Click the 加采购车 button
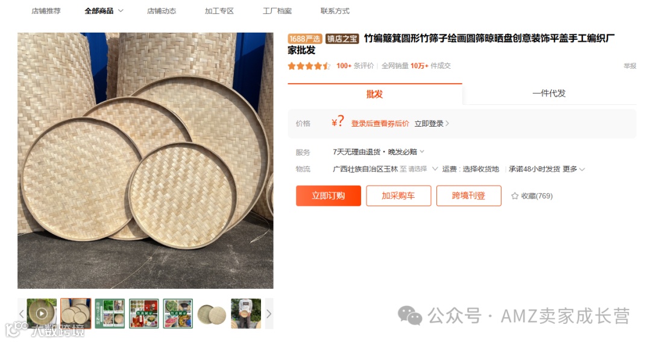Viewport: 651px width, 342px height. click(398, 195)
